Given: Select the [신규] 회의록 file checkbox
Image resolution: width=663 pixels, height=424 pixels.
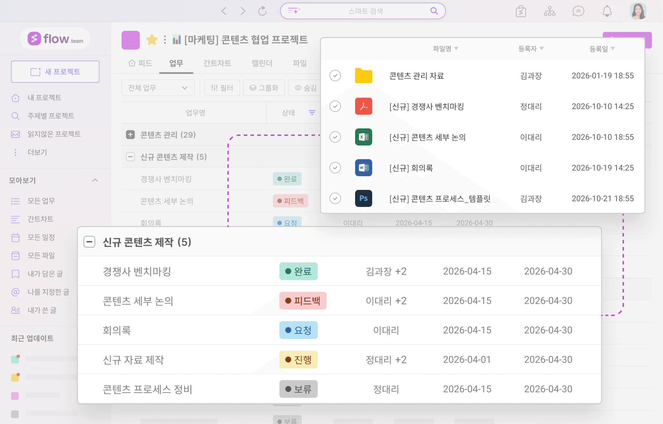Looking at the screenshot, I should (x=335, y=168).
